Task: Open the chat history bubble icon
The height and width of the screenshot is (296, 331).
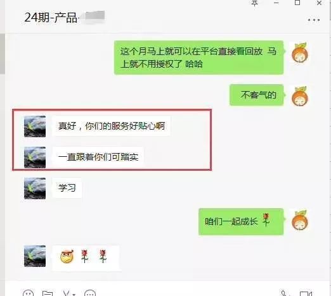Action: [x=90, y=293]
